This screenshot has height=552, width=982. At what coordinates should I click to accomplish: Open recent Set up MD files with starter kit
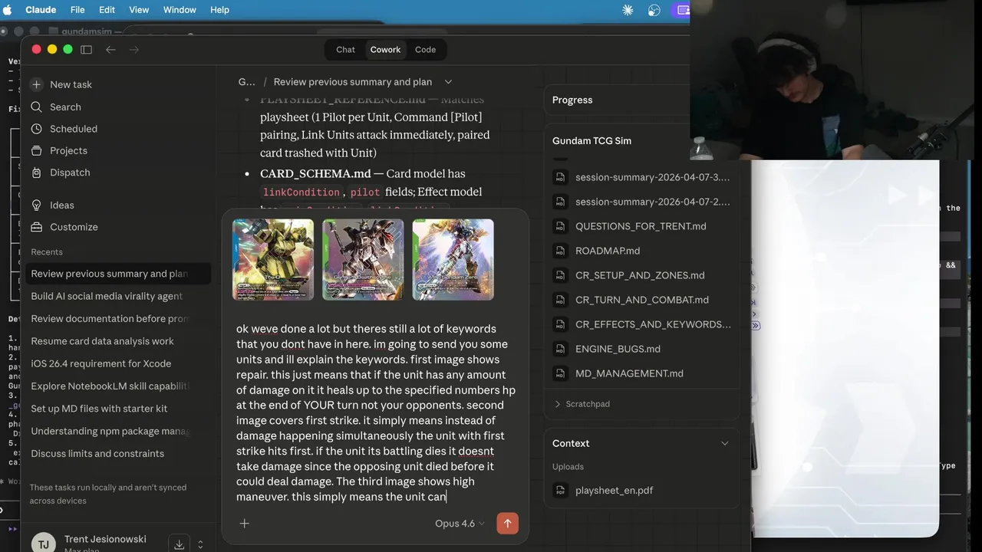tap(117, 409)
